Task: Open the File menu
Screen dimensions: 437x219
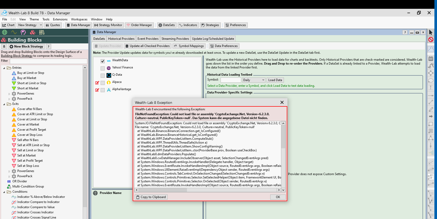Action: coord(5,19)
